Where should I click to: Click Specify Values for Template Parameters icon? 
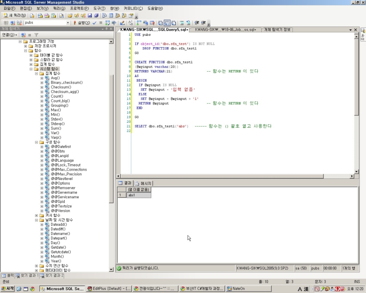tap(131, 23)
